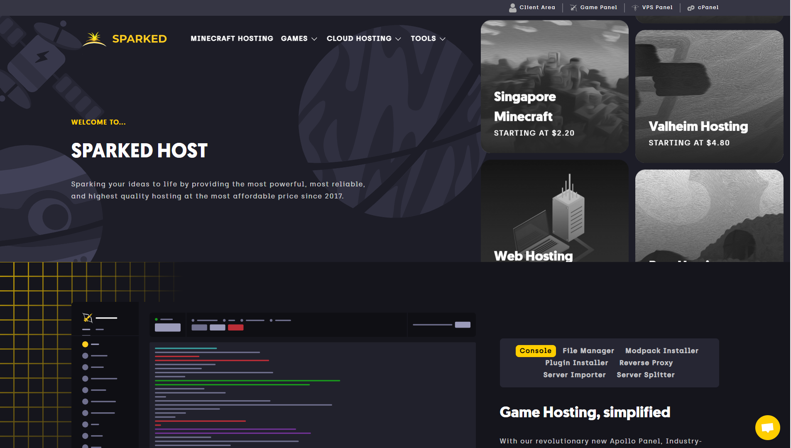Image resolution: width=791 pixels, height=448 pixels.
Task: Click the red button in panel mockup
Action: coord(235,328)
